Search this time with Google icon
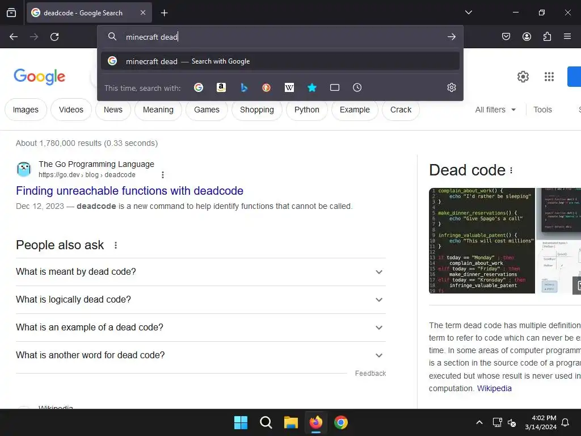Screen dimensions: 581x436 pos(199,87)
